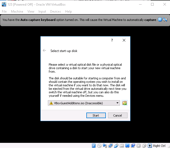
Task: Click the CPU chip status icon
Action: point(139,146)
